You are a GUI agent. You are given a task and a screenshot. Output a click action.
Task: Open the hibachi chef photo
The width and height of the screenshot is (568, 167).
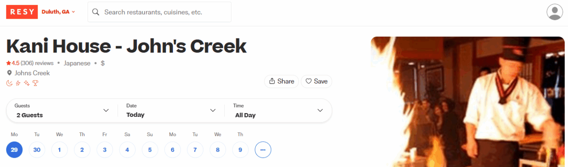(x=467, y=102)
